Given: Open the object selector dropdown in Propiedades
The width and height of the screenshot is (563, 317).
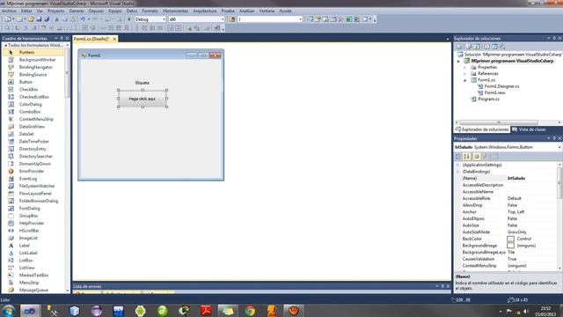Looking at the screenshot, I should pos(559,147).
